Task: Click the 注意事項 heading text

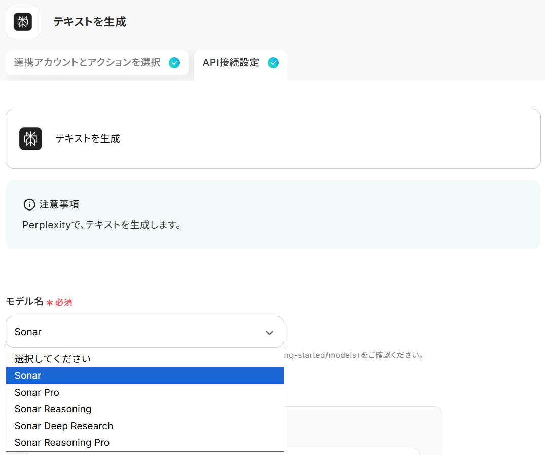Action: (x=59, y=204)
